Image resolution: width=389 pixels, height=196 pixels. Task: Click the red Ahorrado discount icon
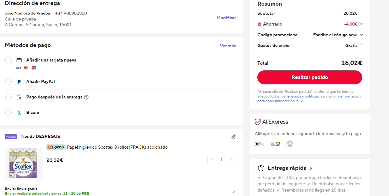(x=260, y=24)
